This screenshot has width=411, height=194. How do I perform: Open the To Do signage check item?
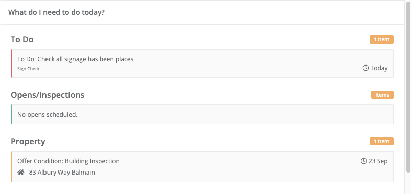(202, 63)
